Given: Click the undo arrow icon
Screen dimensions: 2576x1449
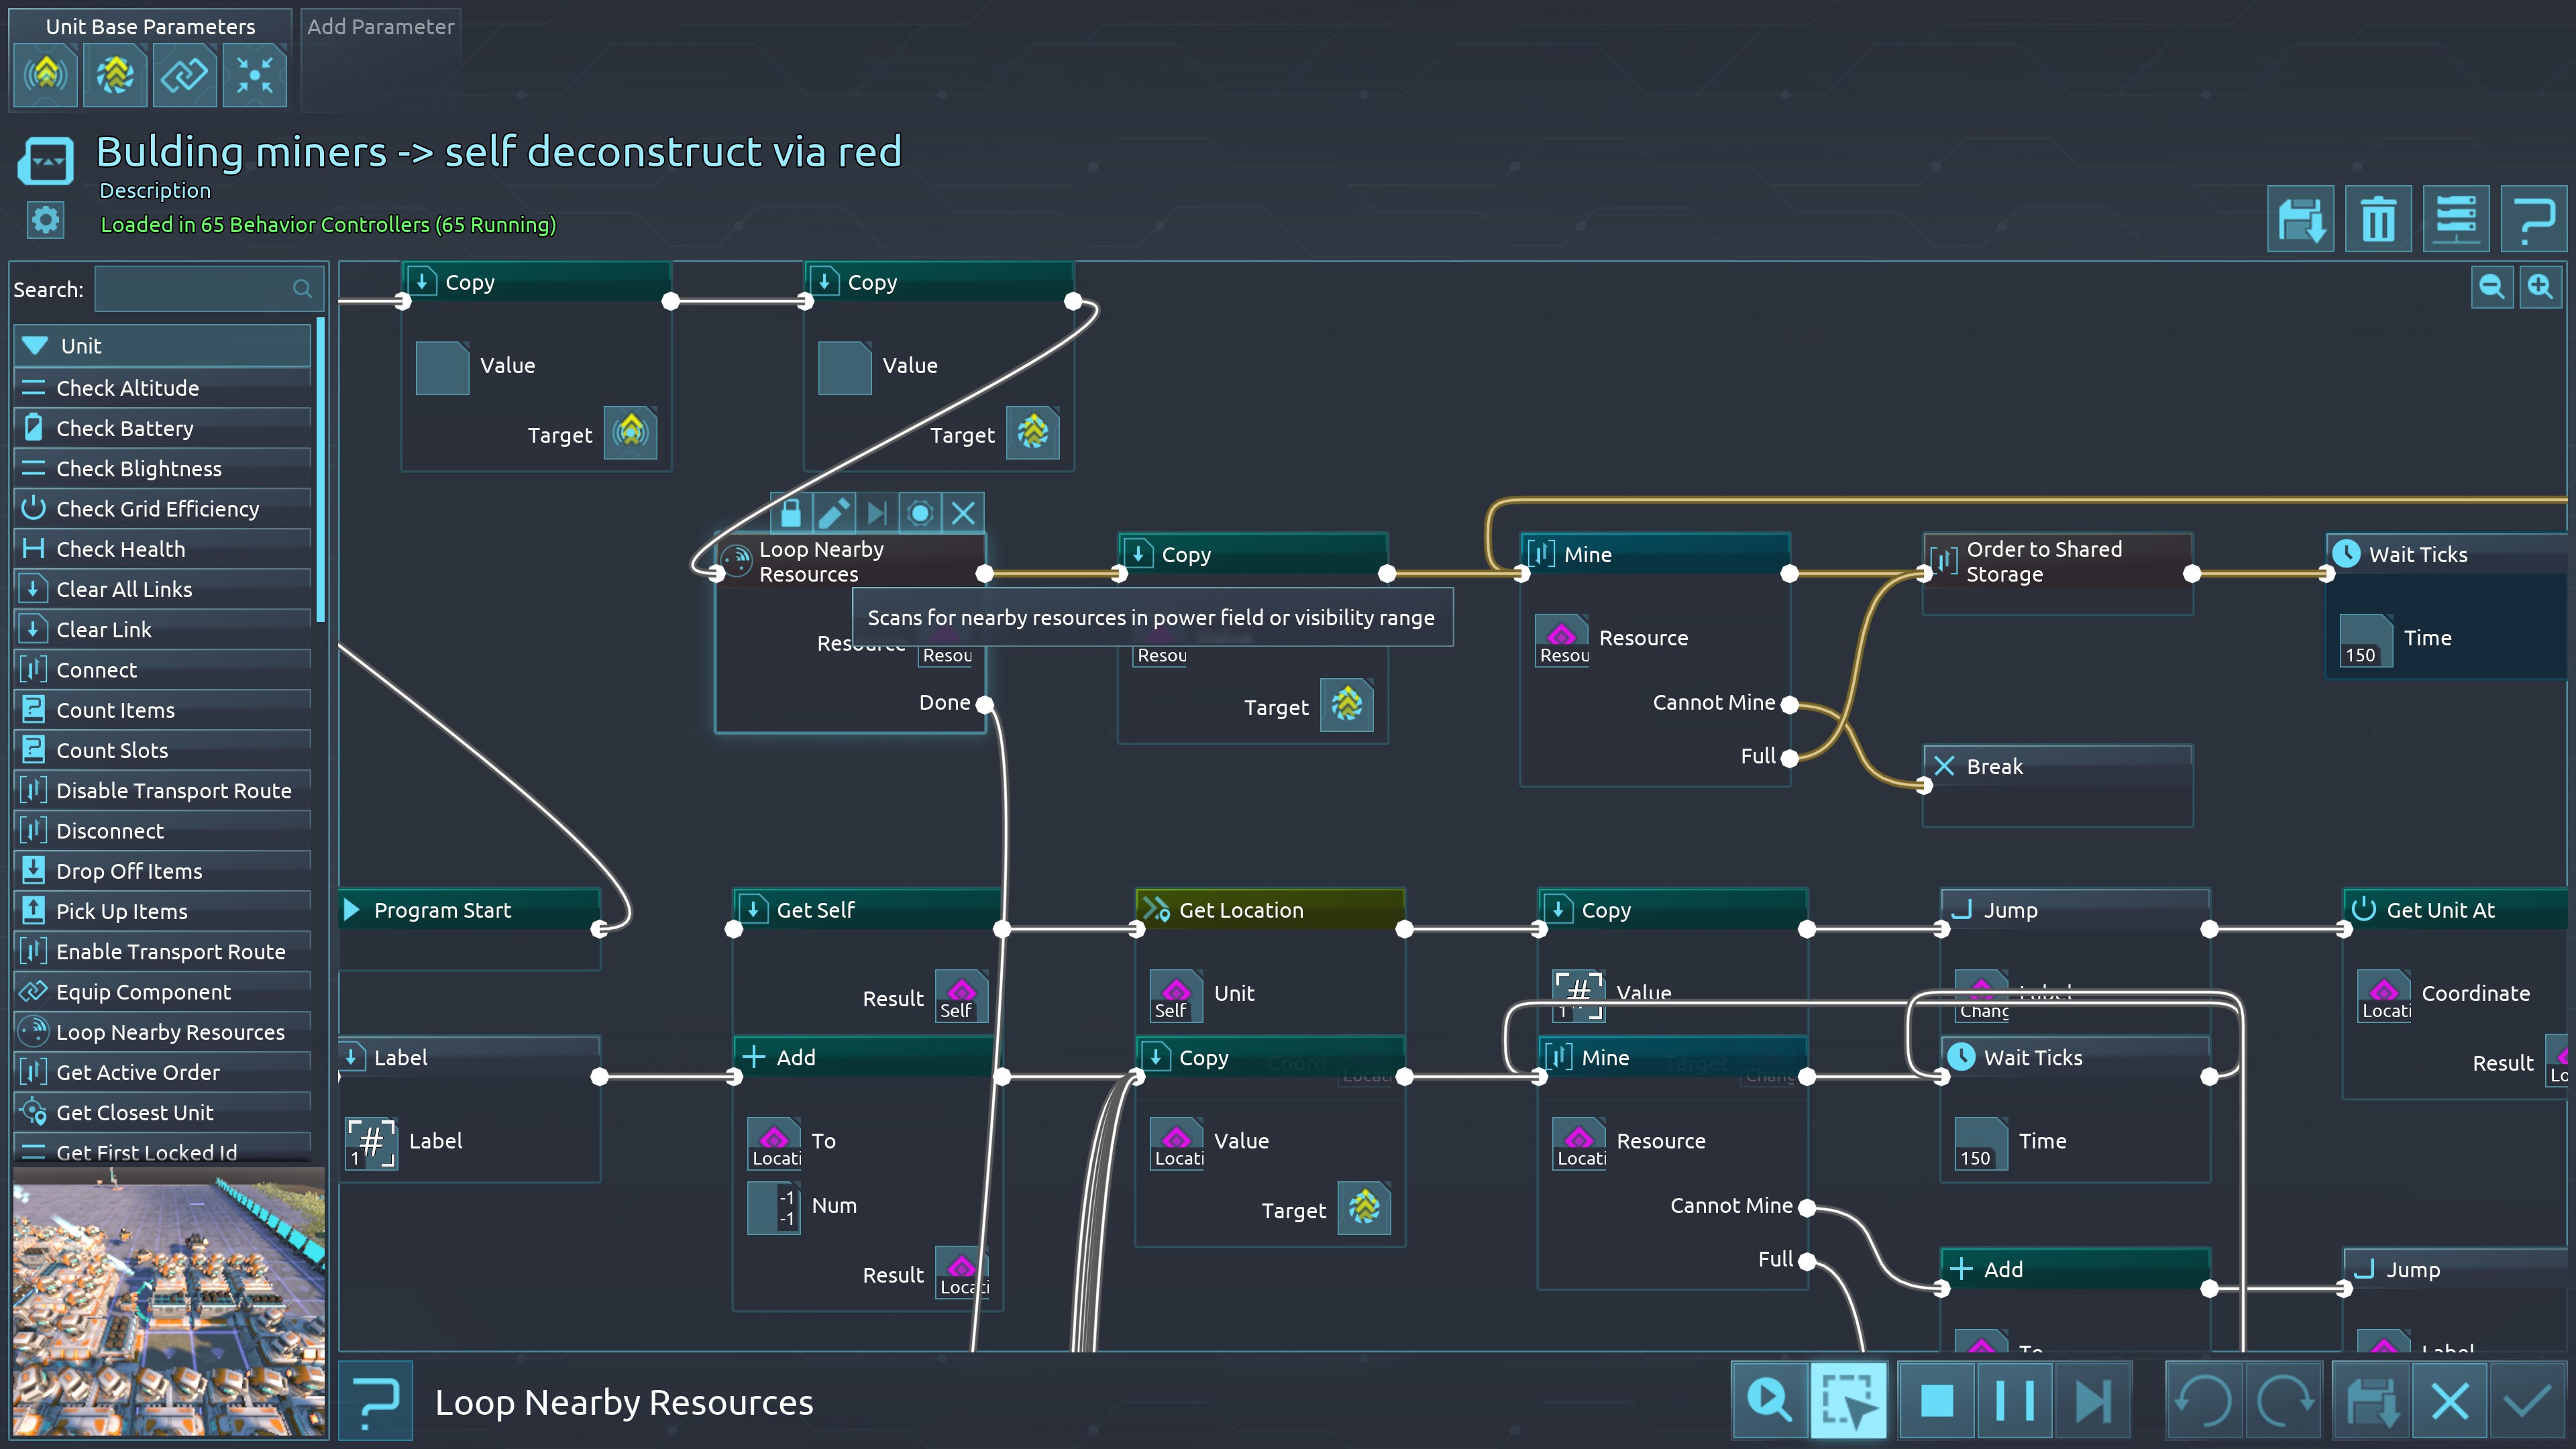Looking at the screenshot, I should point(2204,1400).
